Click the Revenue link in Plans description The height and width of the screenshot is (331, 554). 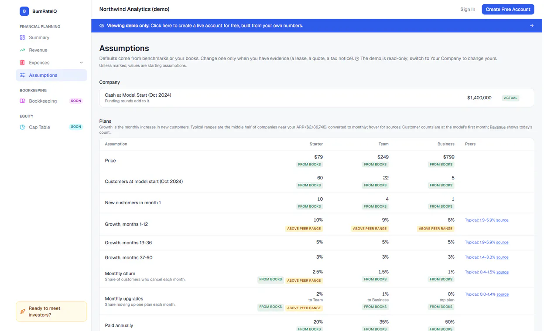pyautogui.click(x=498, y=127)
